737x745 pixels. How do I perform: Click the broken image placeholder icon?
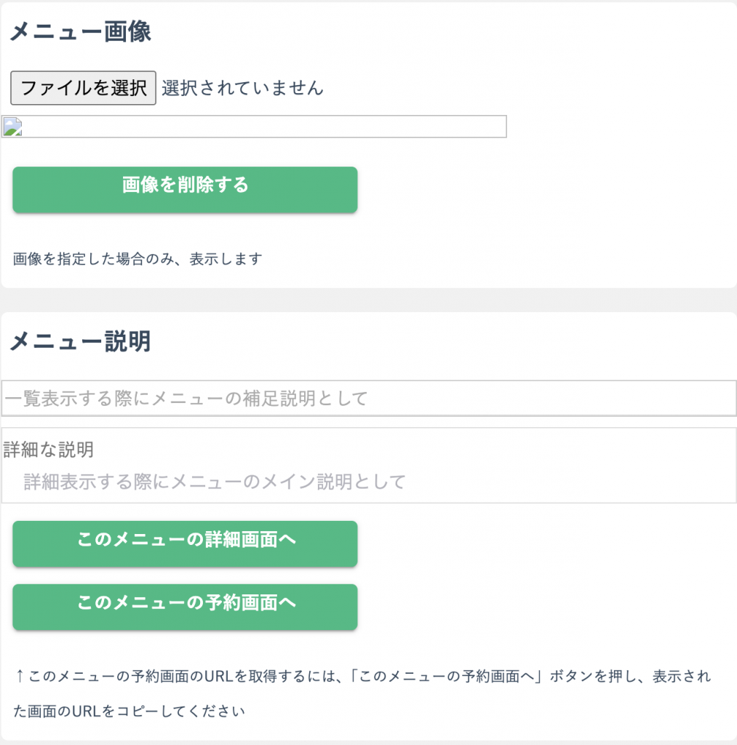(13, 128)
